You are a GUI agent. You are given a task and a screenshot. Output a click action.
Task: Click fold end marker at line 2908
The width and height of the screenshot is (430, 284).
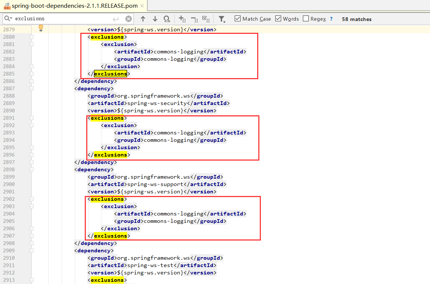click(x=32, y=243)
